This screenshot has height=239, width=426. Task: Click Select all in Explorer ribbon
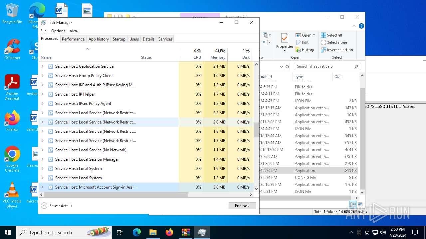(x=331, y=35)
